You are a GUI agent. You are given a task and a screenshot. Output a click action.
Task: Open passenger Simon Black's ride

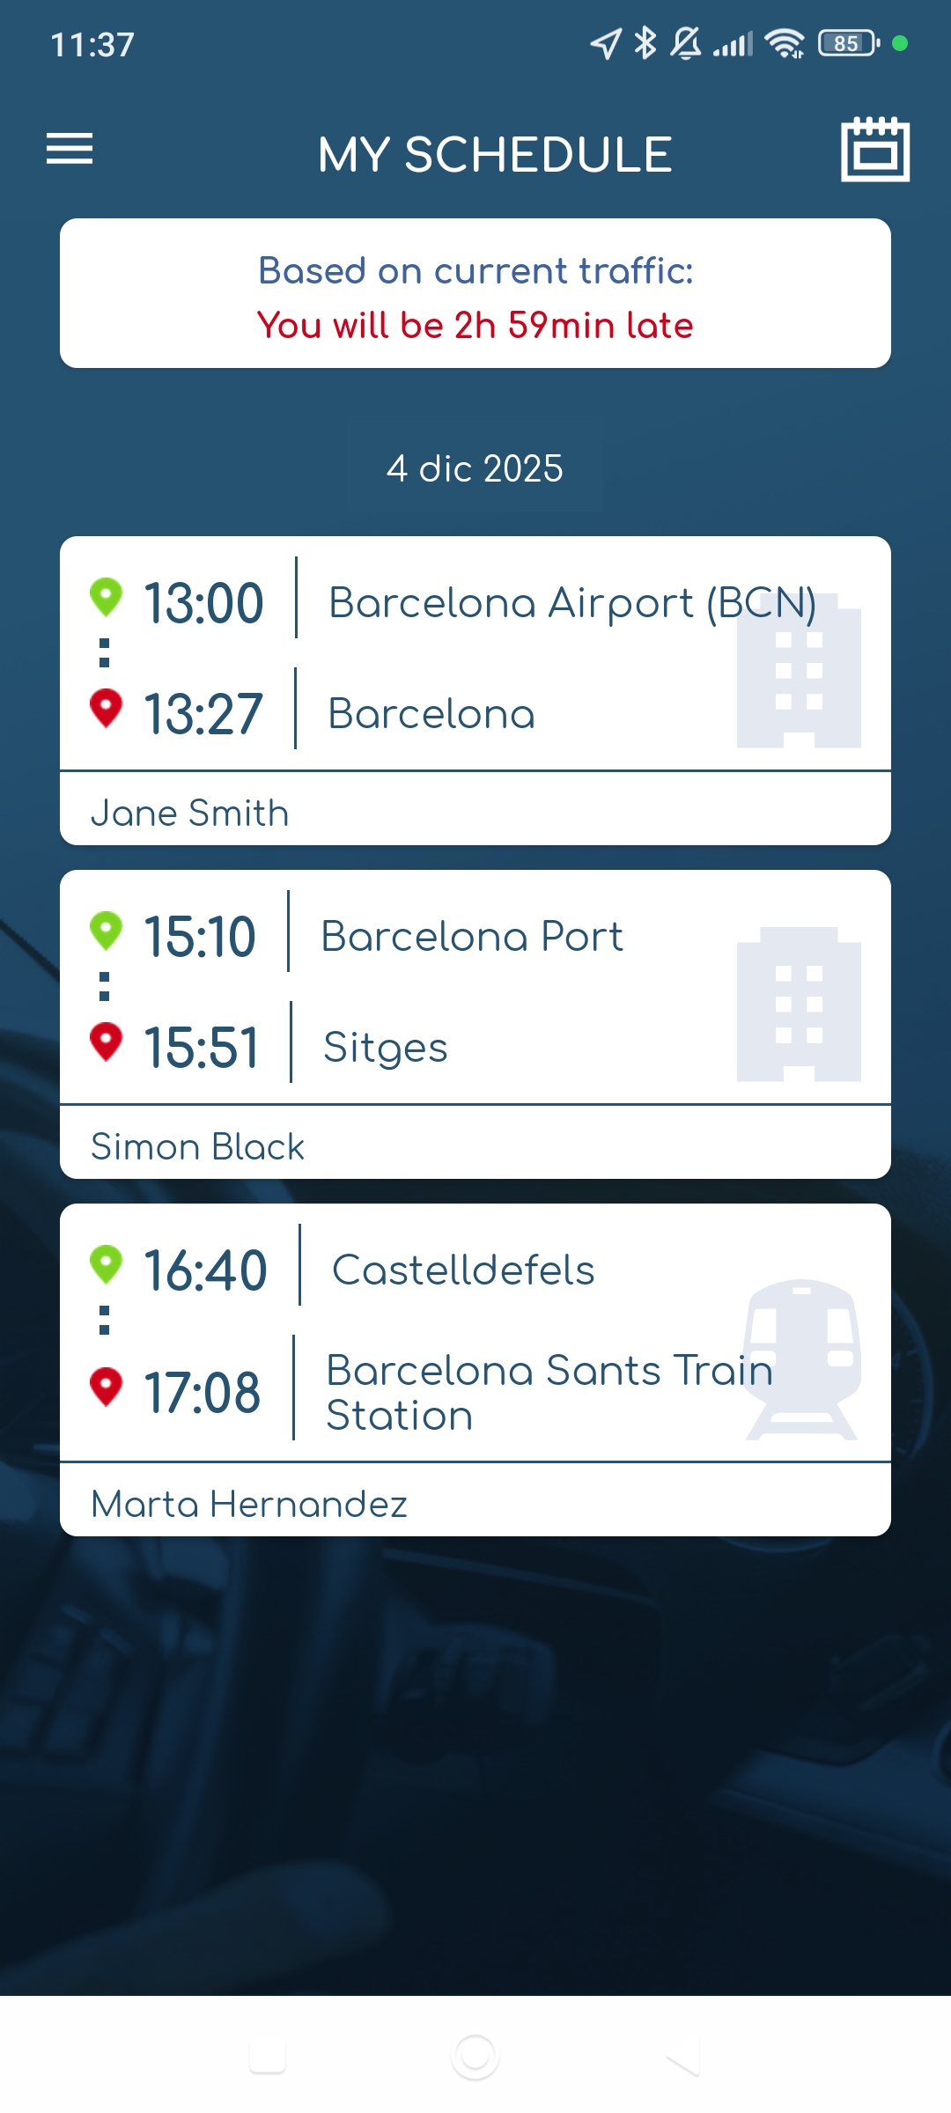(197, 1146)
